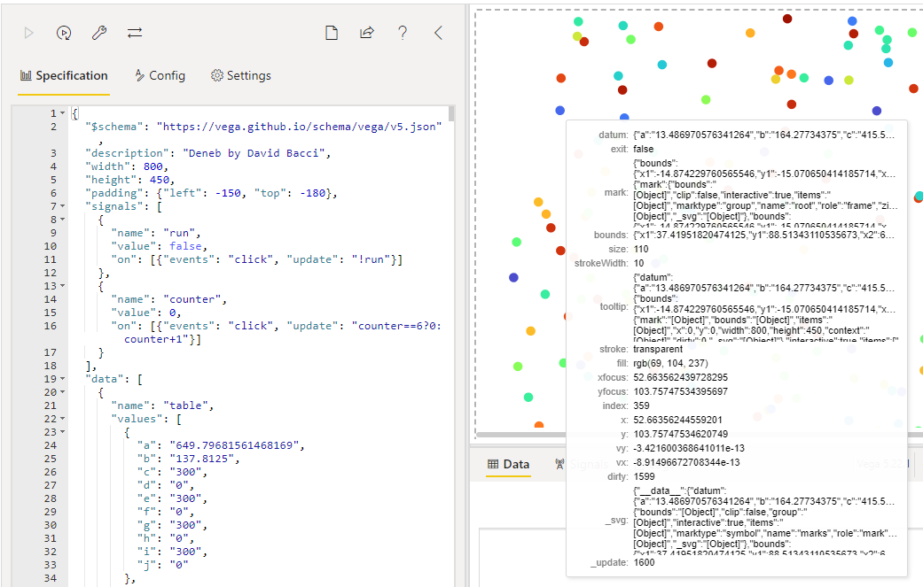This screenshot has width=923, height=587.
Task: Click the tooltip _update value 1600
Action: (x=644, y=562)
